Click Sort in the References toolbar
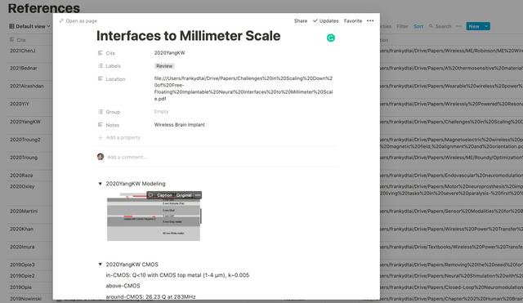Image resolution: width=523 pixels, height=303 pixels. tap(418, 26)
